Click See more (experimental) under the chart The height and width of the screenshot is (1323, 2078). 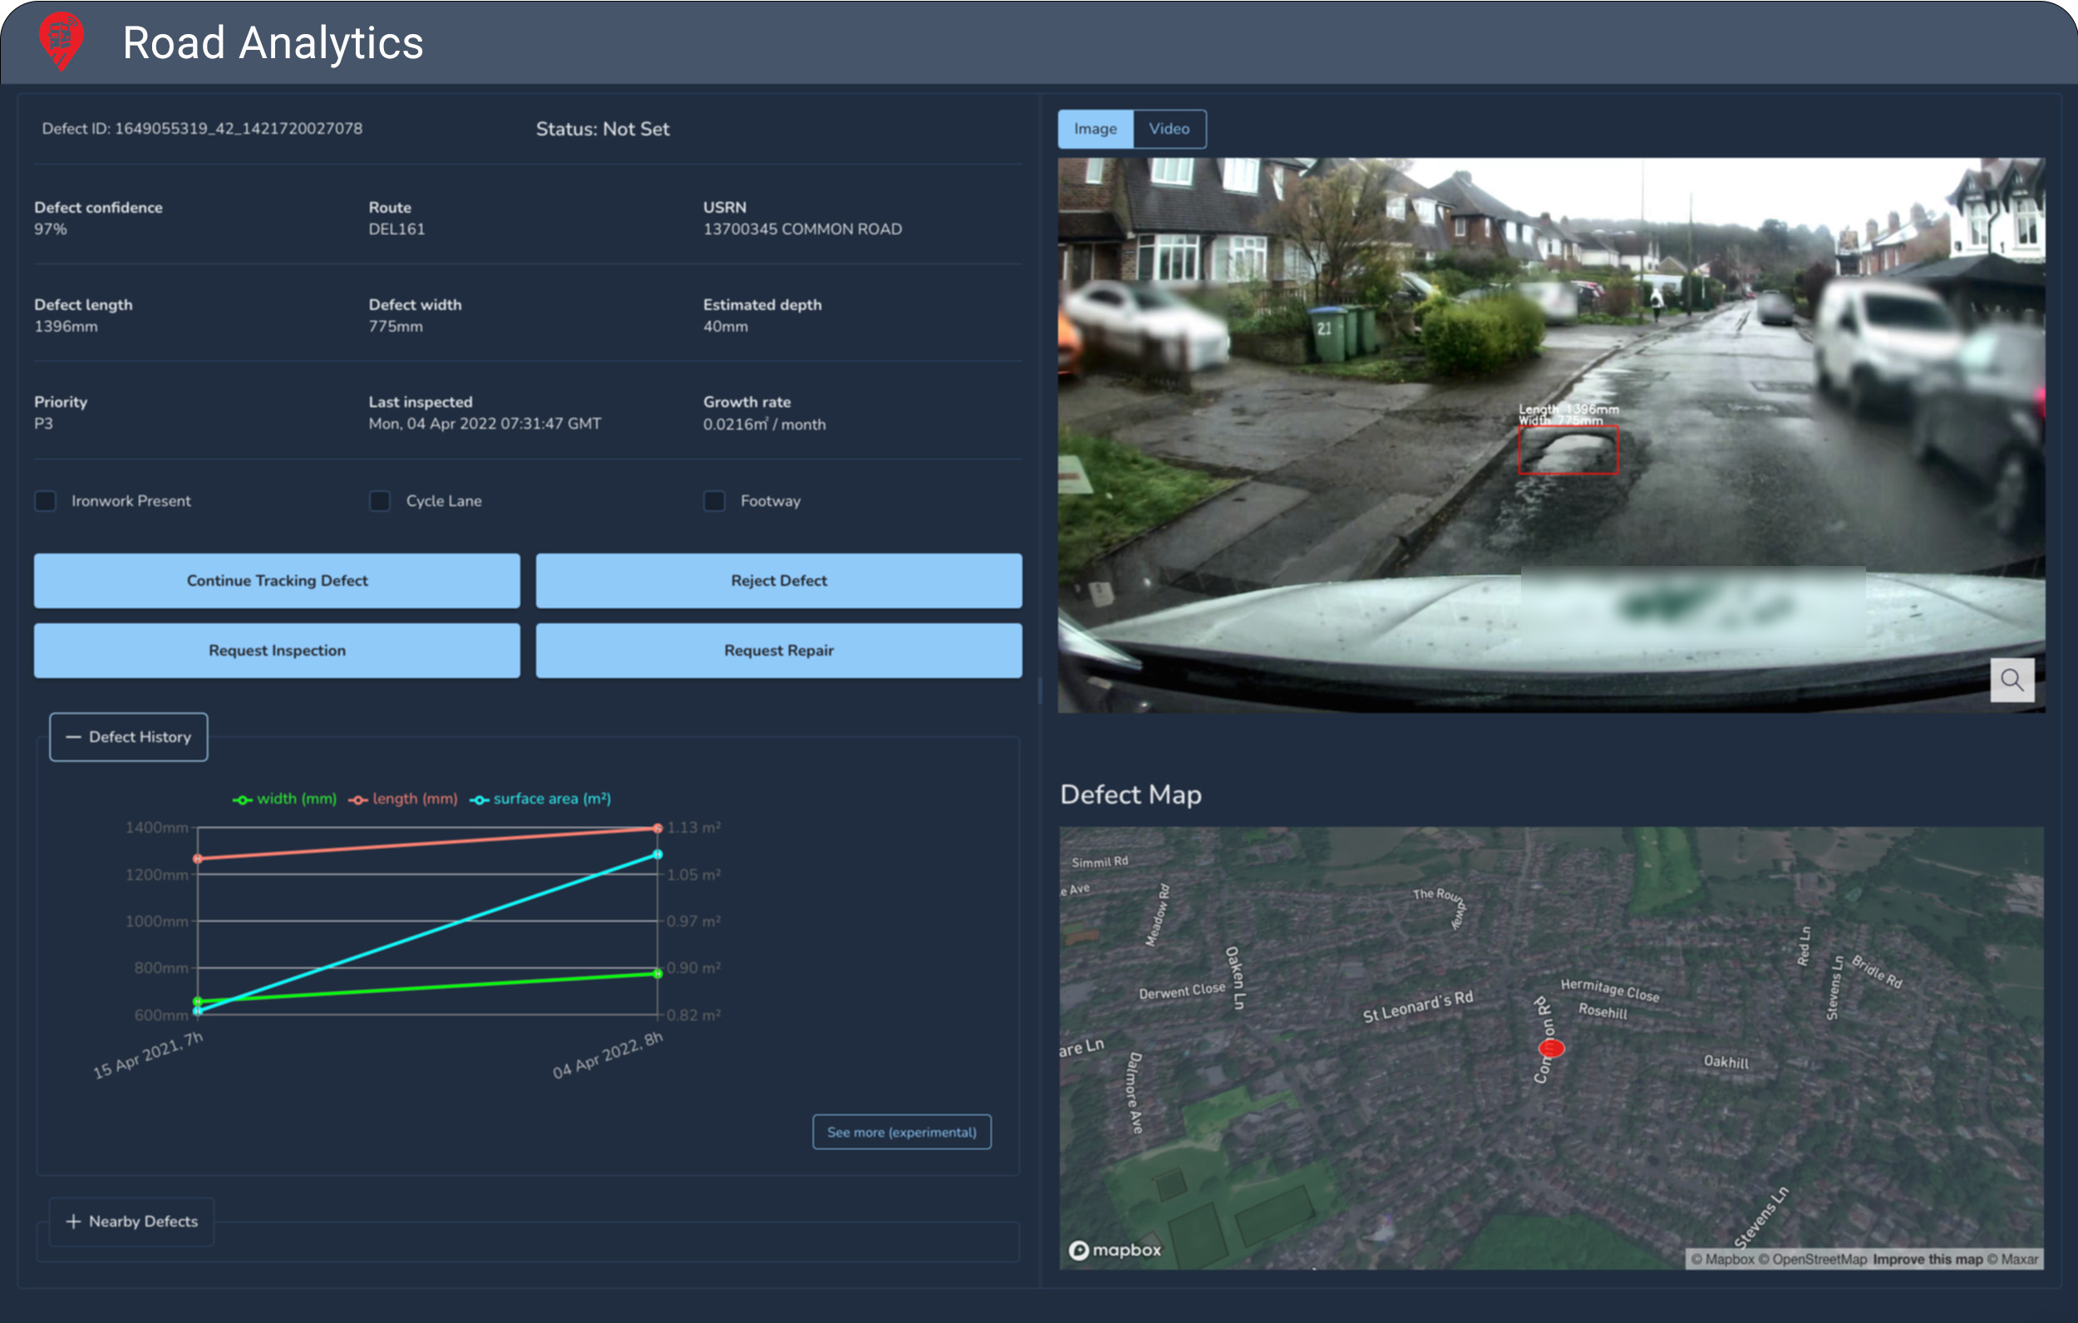point(902,1131)
